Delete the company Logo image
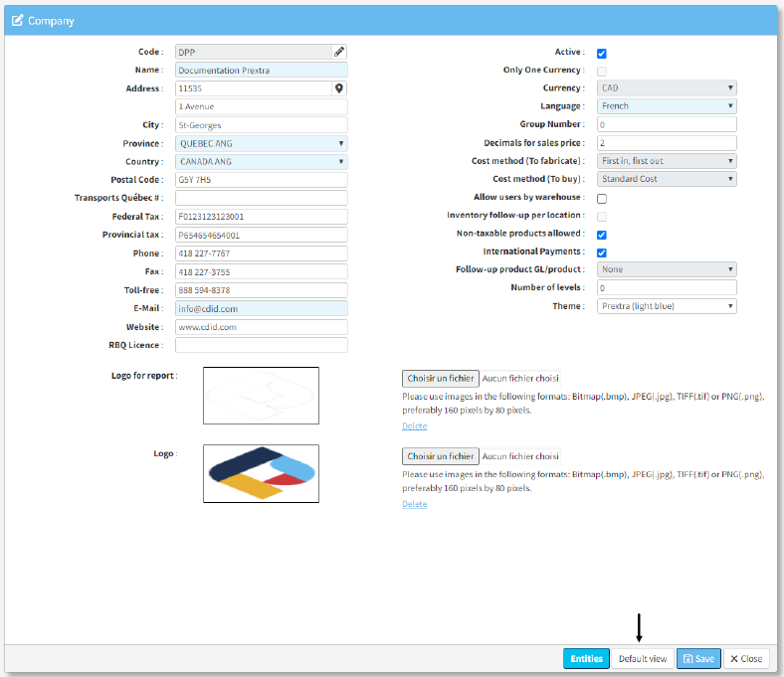Viewport: 784px width, 677px height. [415, 504]
